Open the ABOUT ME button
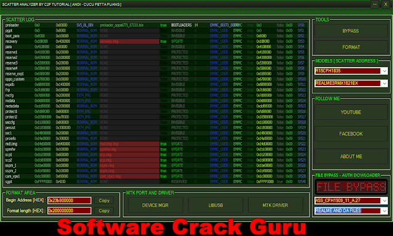The width and height of the screenshot is (393, 236). coord(351,156)
